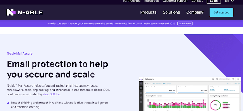The width and height of the screenshot is (243, 111).
Task: Open the Products menu
Action: [x=148, y=12]
